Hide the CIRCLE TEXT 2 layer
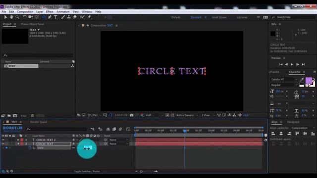 pos(3,139)
